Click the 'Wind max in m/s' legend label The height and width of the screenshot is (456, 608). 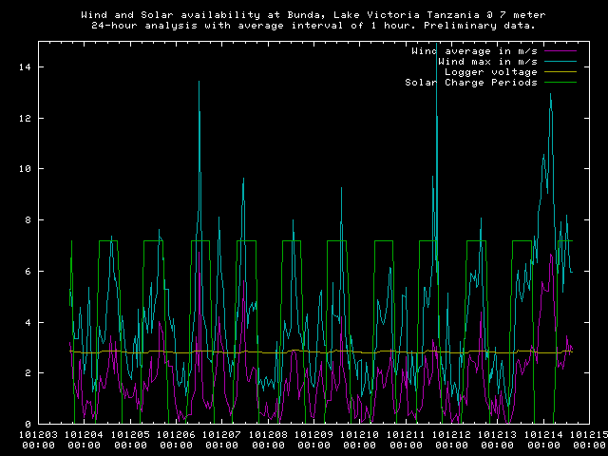tap(485, 61)
